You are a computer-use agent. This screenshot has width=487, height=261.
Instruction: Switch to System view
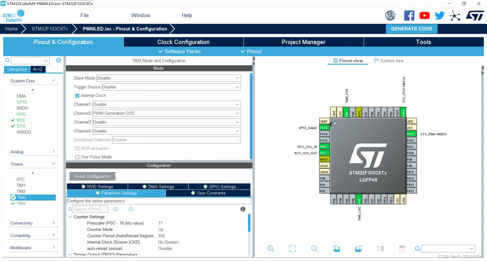tap(389, 61)
